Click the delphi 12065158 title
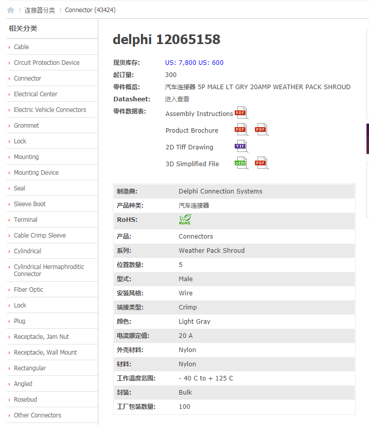The width and height of the screenshot is (369, 425). 166,40
